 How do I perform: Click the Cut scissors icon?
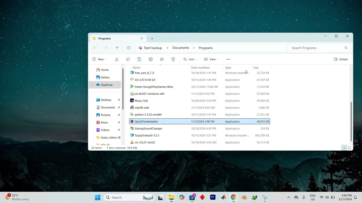117,59
